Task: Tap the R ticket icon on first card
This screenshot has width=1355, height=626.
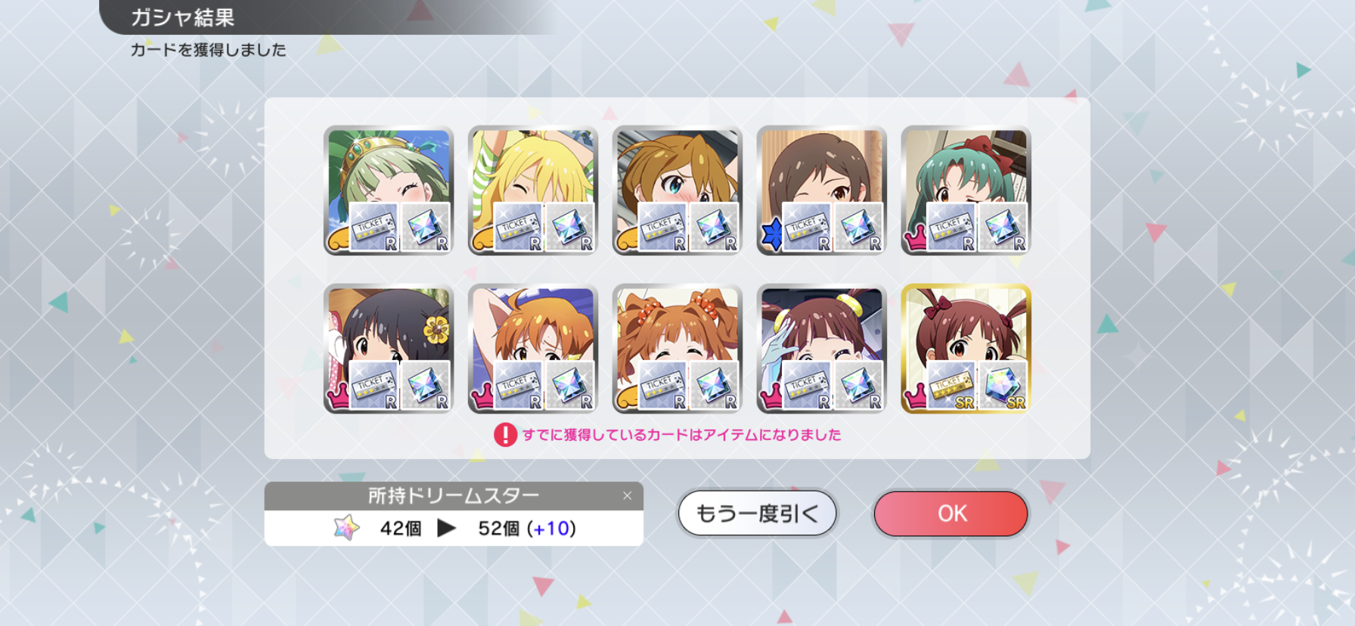Action: (374, 227)
